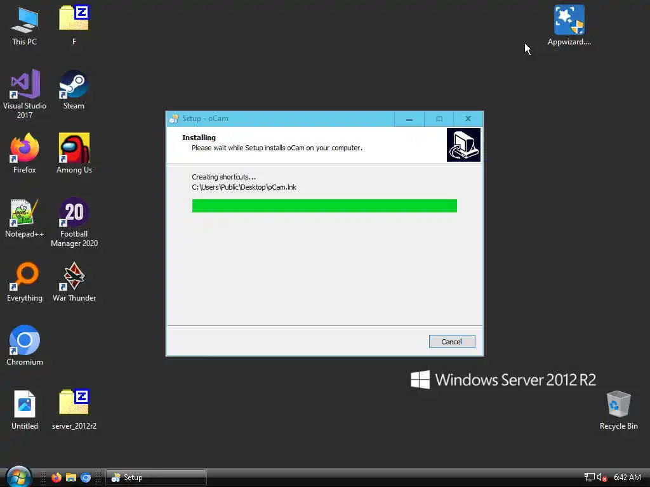
Task: Click the network status tray icon
Action: (589, 477)
